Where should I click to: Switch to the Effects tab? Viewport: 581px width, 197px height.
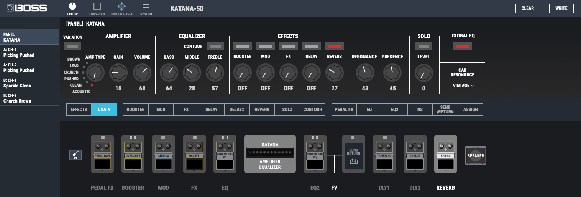(x=79, y=110)
